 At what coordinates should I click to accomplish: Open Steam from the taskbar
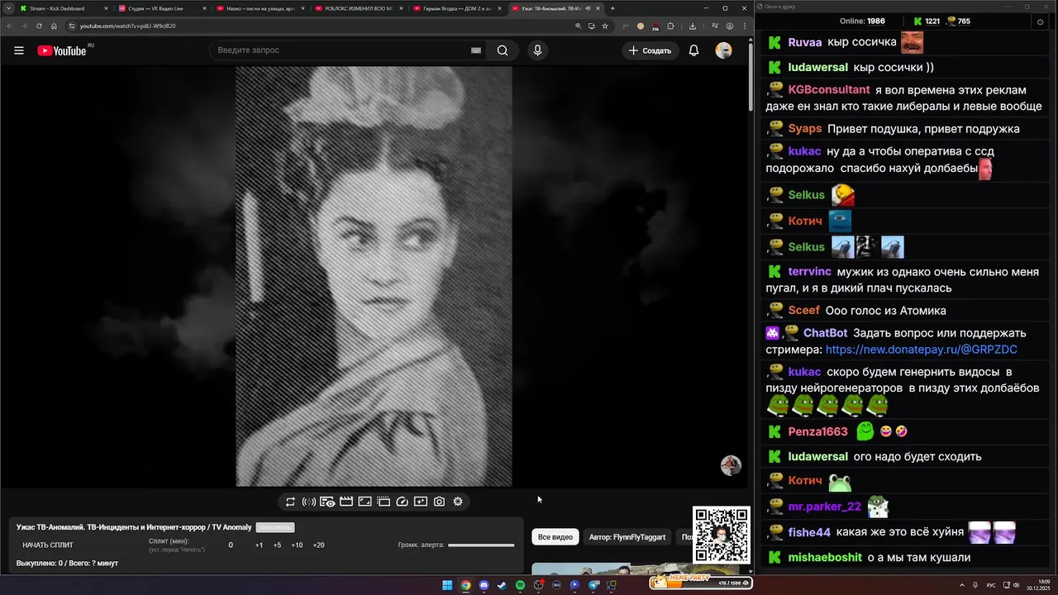coord(502,585)
